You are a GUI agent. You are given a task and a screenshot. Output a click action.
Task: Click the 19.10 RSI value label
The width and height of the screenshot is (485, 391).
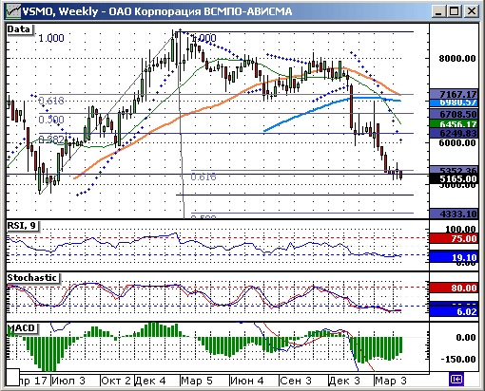(x=454, y=257)
